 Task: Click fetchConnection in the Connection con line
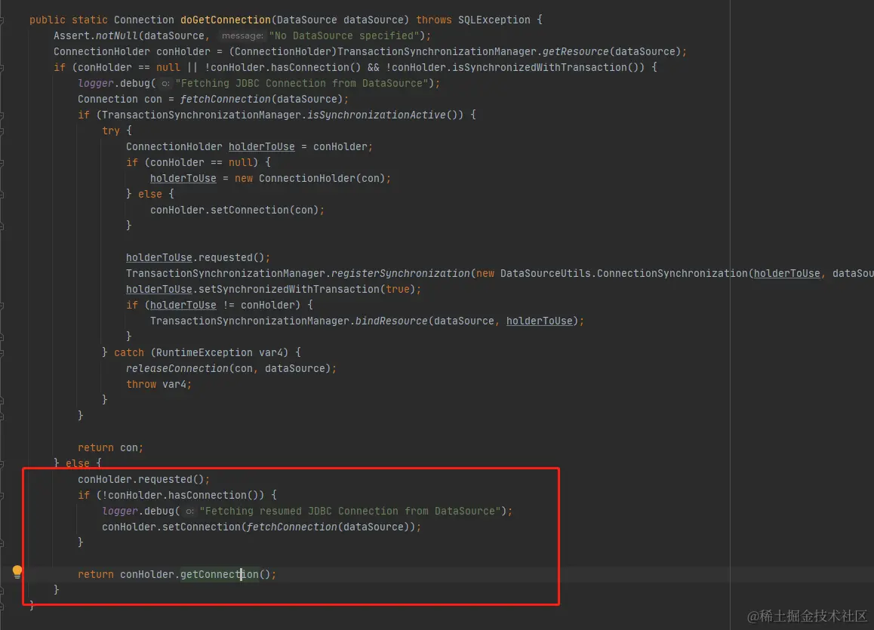[x=225, y=99]
